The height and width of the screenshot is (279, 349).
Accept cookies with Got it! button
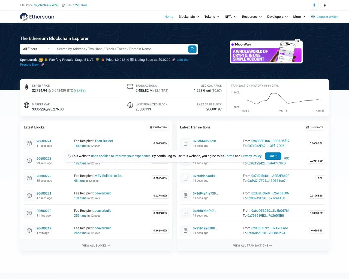[x=273, y=156]
